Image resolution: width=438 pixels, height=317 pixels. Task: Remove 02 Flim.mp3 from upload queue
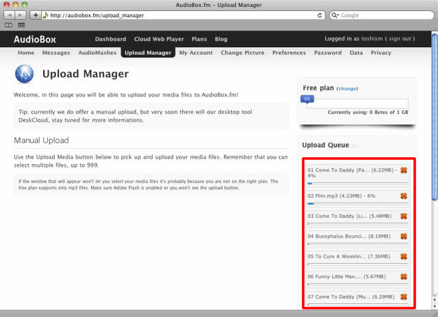tap(404, 196)
